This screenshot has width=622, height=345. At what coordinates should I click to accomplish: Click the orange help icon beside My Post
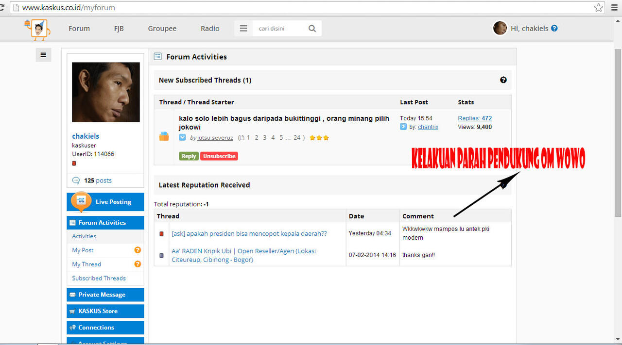click(x=138, y=250)
